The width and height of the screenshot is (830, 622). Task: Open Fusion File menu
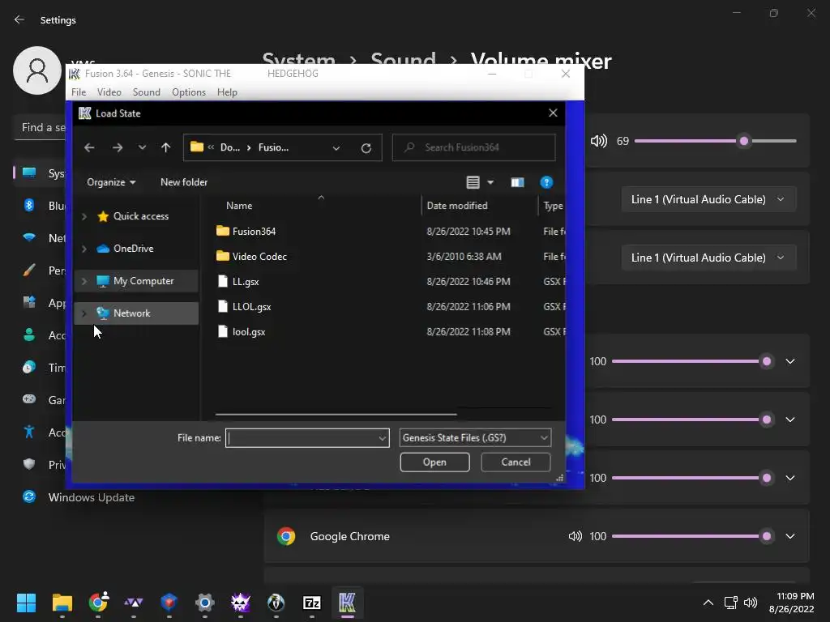79,92
